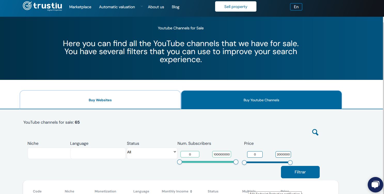Click the right subscribers slider handle
This screenshot has width=384, height=194.
pyautogui.click(x=236, y=162)
